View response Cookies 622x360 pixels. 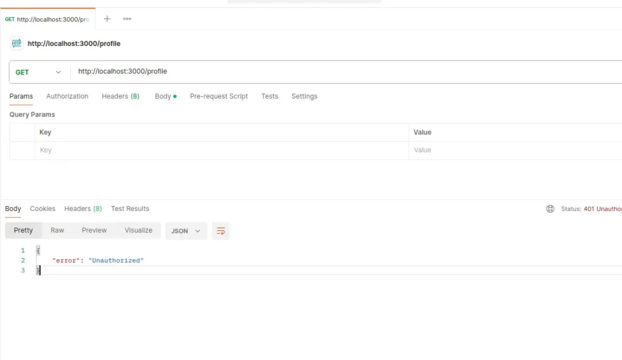tap(42, 208)
